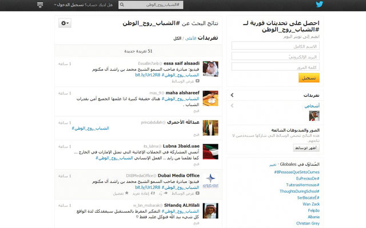This screenshot has height=228, width=366.
Task: Click the search magnifier icon
Action: [122, 5]
